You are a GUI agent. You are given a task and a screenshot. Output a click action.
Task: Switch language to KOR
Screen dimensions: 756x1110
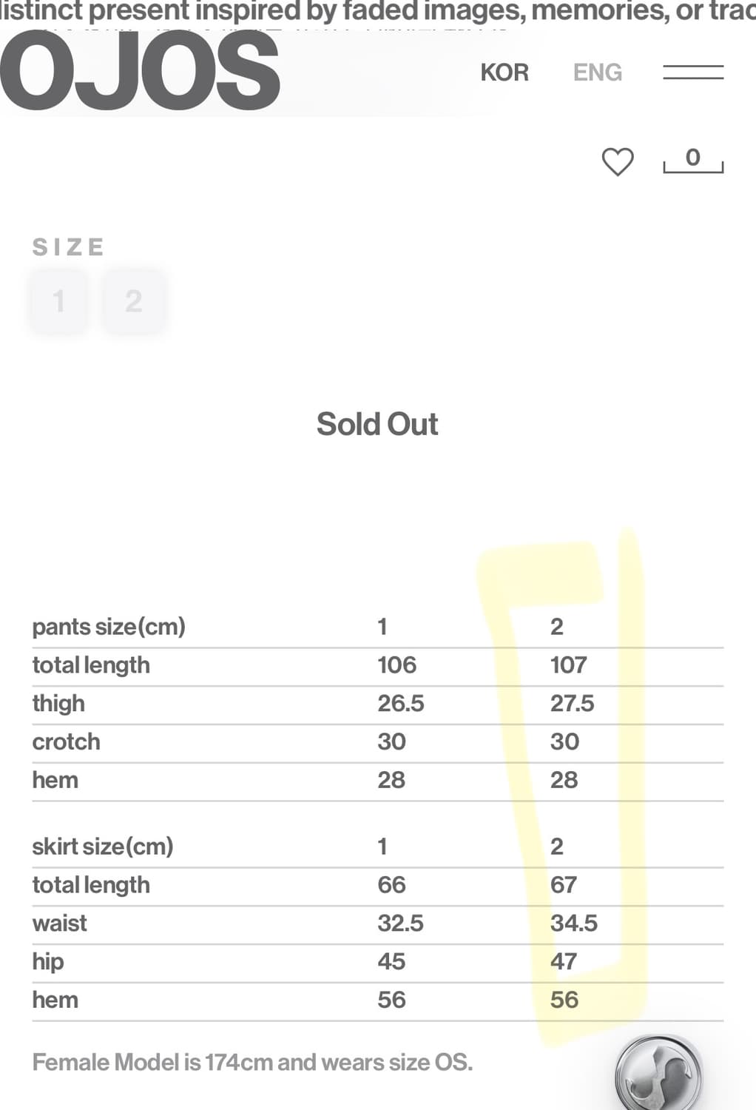click(504, 73)
